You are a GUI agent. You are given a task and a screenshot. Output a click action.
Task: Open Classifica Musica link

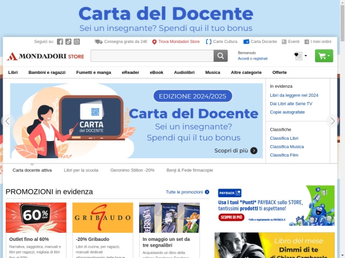[287, 147]
